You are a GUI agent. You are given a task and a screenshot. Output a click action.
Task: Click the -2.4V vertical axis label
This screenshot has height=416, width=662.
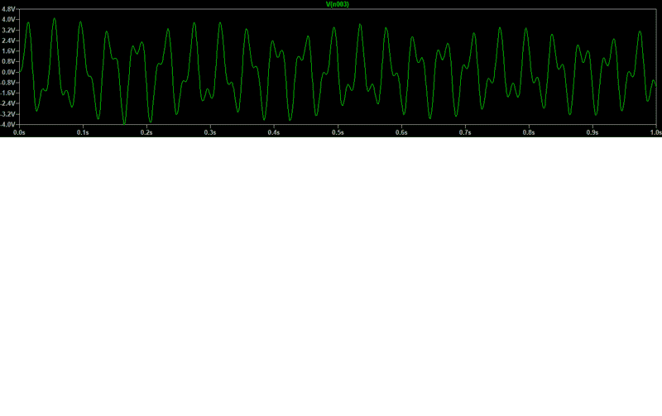8,103
